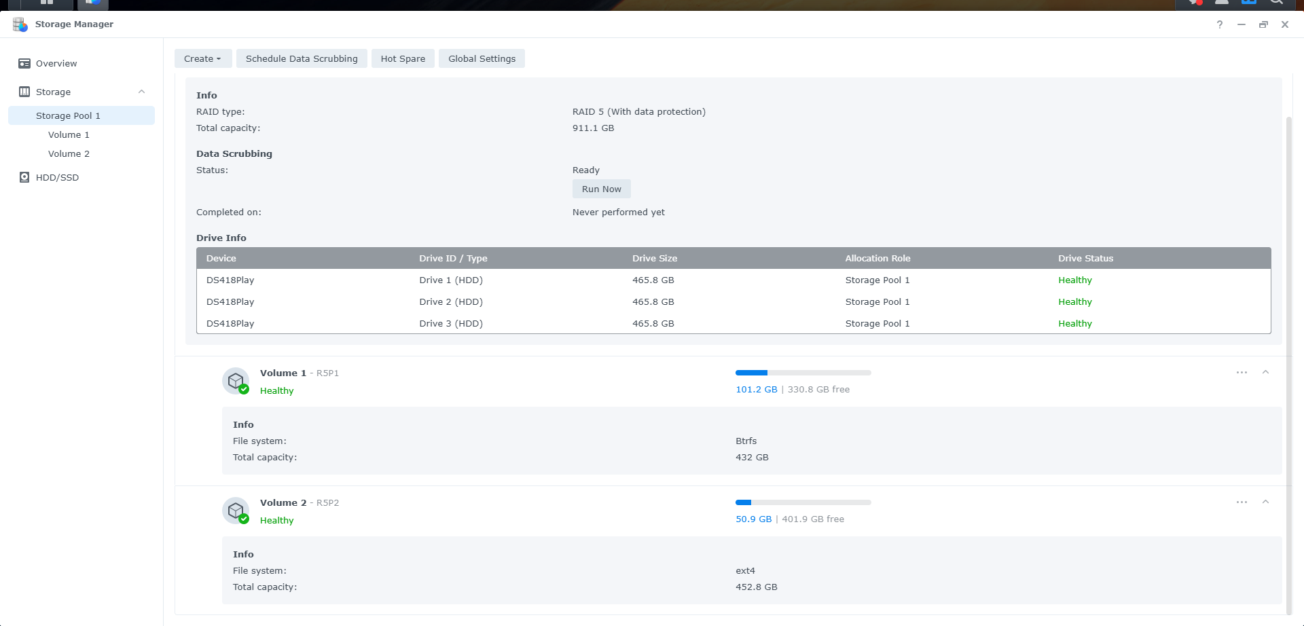
Task: Click the 911.1 GB total capacity value
Action: (x=593, y=128)
